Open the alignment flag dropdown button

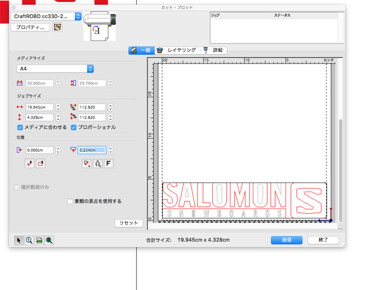coord(87,163)
